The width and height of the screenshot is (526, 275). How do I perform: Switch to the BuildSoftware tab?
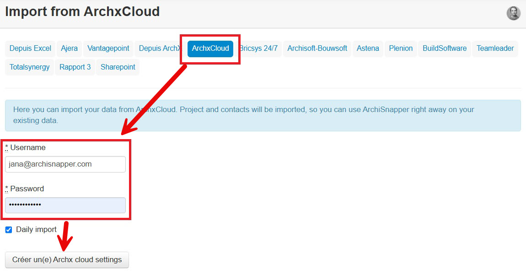pos(445,49)
